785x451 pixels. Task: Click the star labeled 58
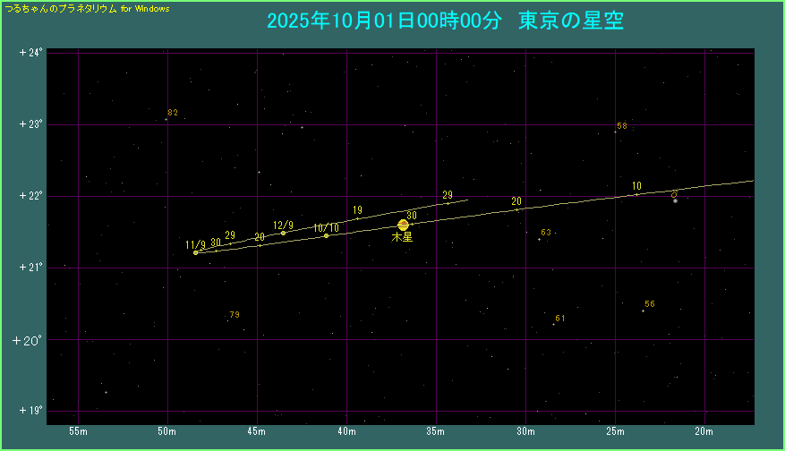click(x=615, y=132)
